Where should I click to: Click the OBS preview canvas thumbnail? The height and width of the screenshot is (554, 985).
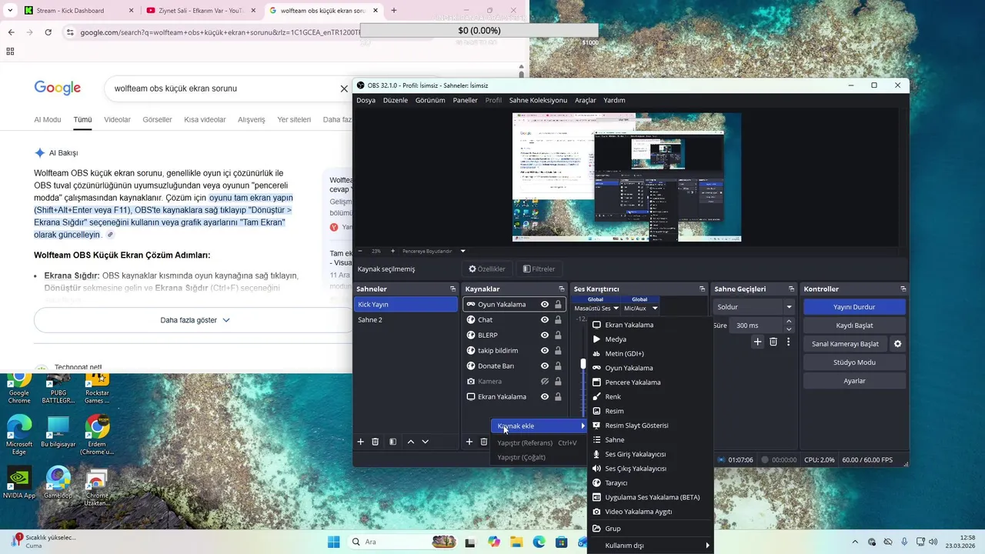coord(626,177)
